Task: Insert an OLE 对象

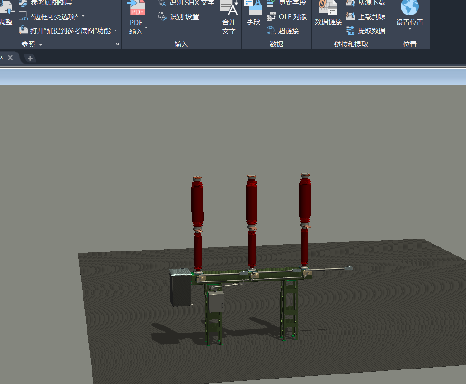Action: [x=287, y=17]
